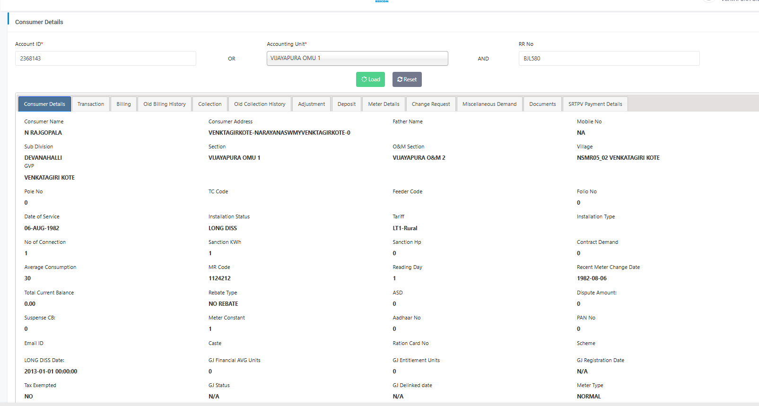The width and height of the screenshot is (759, 406).
Task: Open the Old Billing History tab
Action: [165, 104]
